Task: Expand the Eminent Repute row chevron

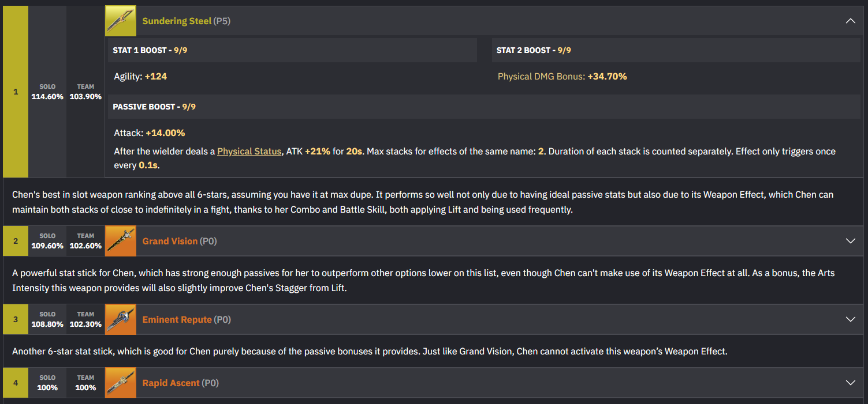Action: coord(850,319)
